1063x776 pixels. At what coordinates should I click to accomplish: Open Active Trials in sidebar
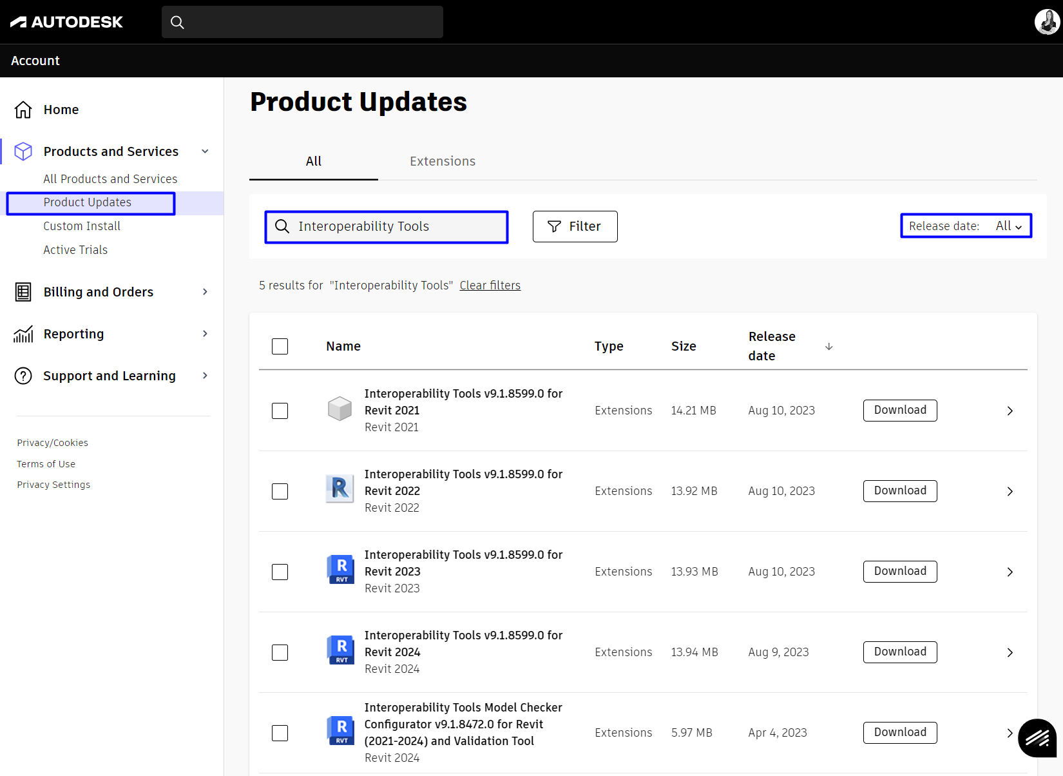click(75, 250)
